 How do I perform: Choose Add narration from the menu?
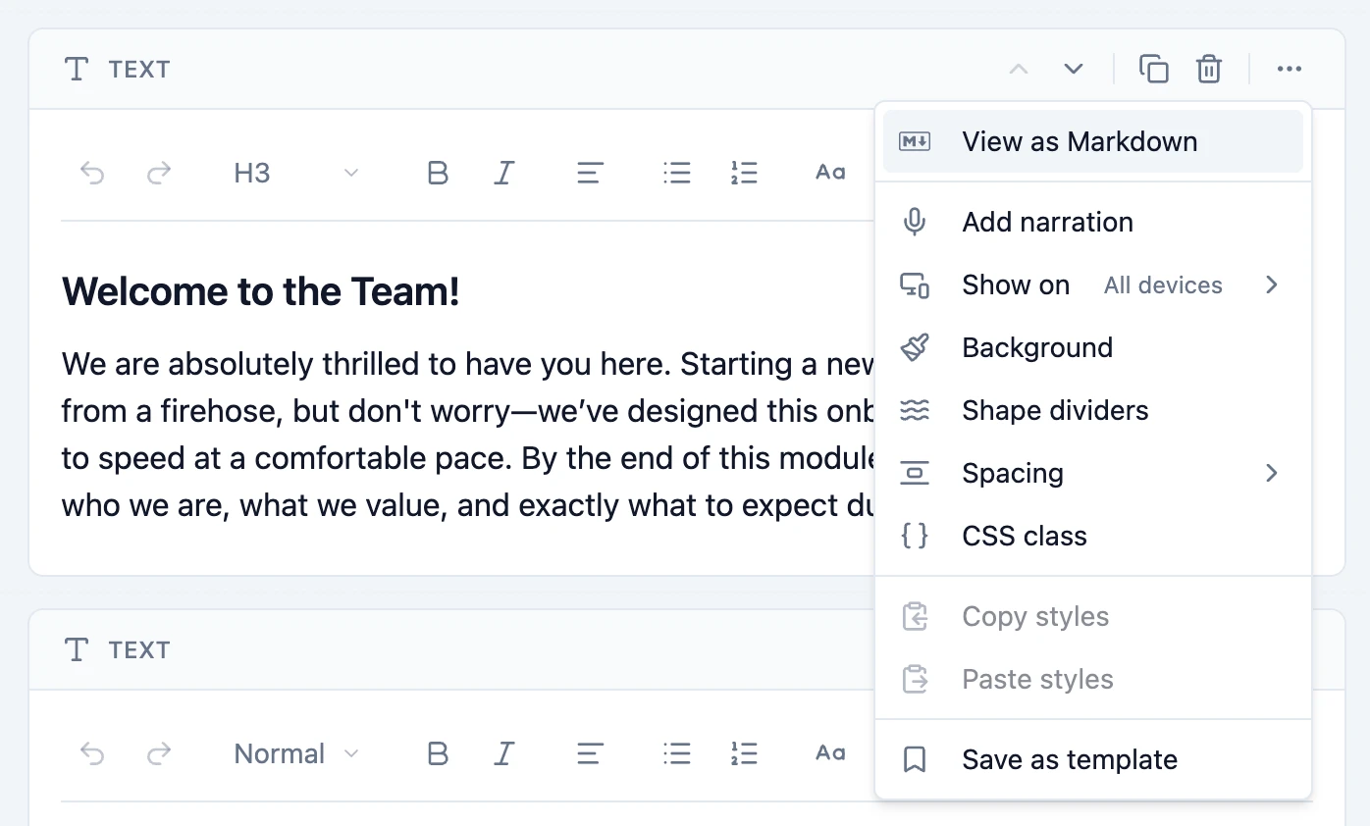click(1093, 222)
